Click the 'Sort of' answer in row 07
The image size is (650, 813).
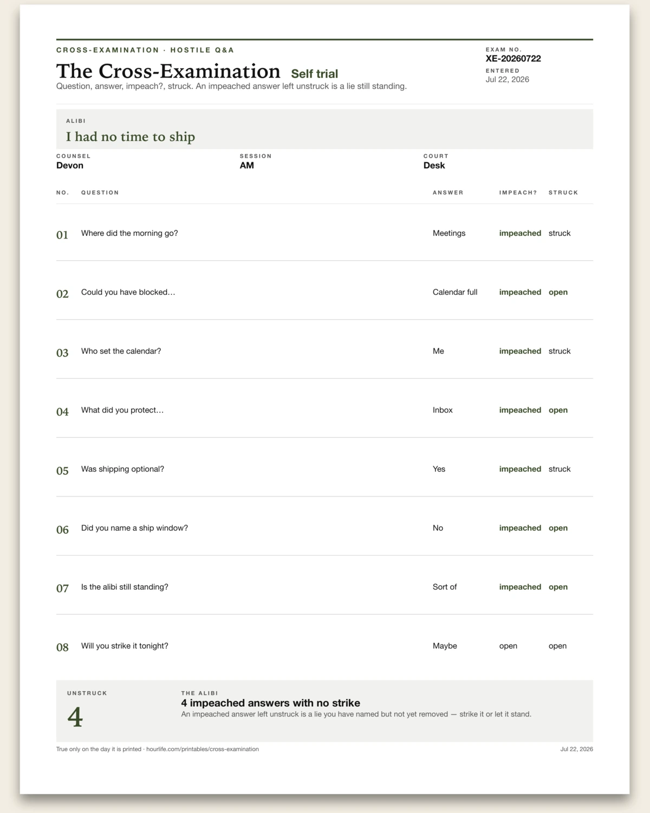(445, 587)
